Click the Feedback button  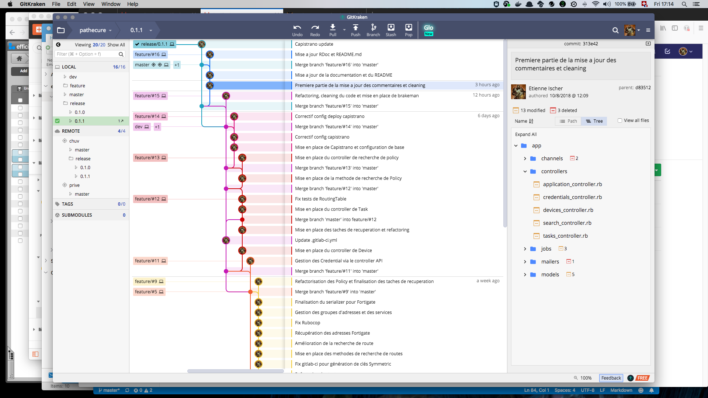click(x=611, y=378)
